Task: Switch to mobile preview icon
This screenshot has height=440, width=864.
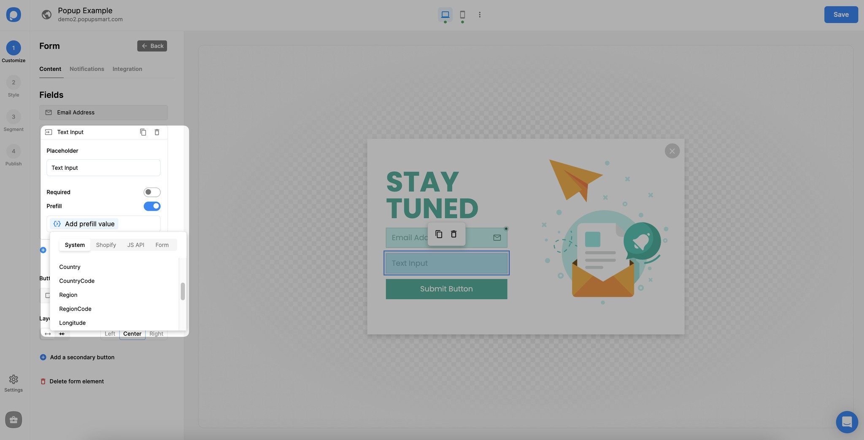Action: tap(462, 15)
